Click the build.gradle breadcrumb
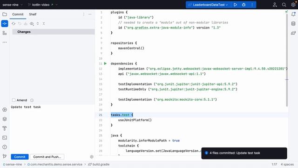Viewport: 298px width, 168px height. 99,164
